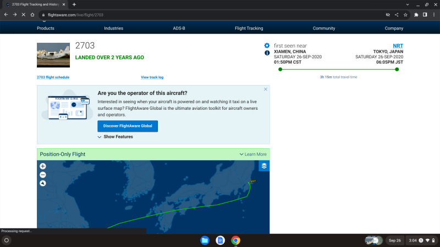This screenshot has width=440, height=247.
Task: Open the tab search dropdown arrow
Action: tap(408, 4)
